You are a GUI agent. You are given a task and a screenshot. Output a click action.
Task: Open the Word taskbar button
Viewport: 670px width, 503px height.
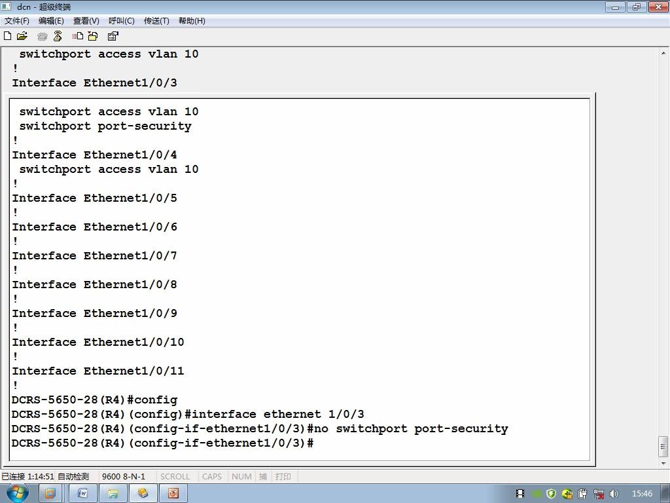pos(83,494)
